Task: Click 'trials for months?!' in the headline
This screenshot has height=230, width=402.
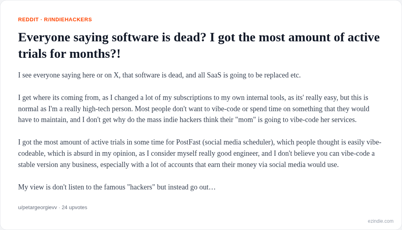Action: coord(69,54)
